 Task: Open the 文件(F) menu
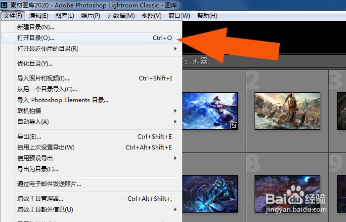click(x=13, y=16)
